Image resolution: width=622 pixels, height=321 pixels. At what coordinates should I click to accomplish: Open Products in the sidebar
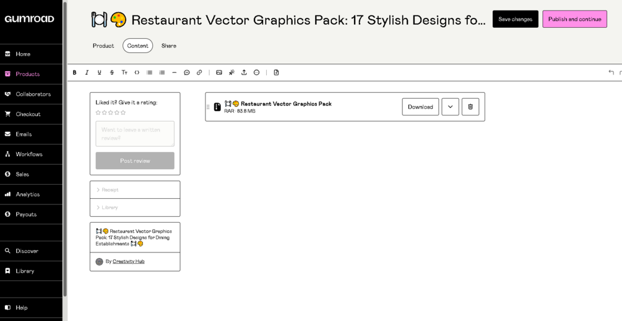32,74
